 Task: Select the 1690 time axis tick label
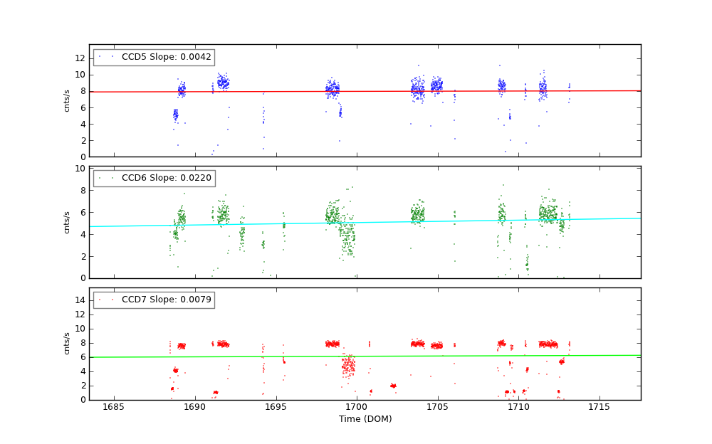pos(194,407)
